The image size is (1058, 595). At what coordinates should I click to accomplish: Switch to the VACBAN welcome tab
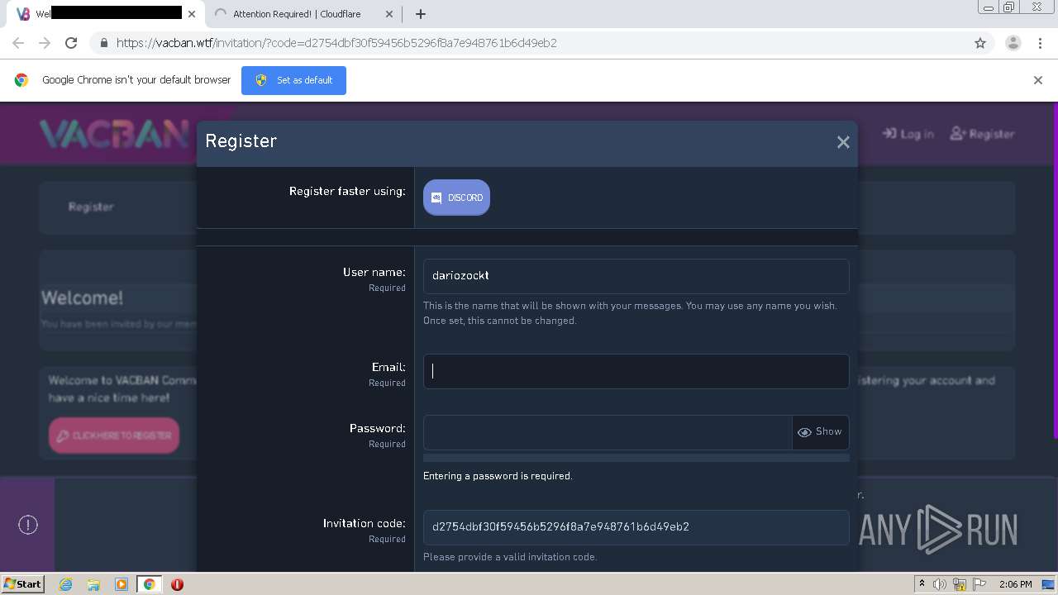pyautogui.click(x=106, y=14)
